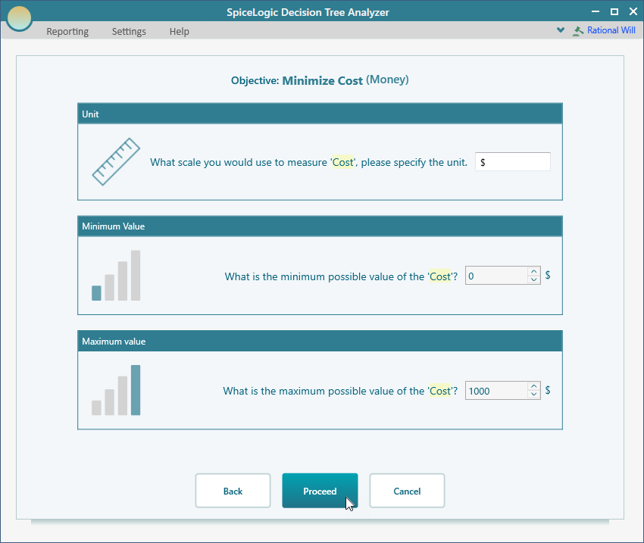Click the Rational Will gavel icon
This screenshot has width=644, height=543.
[579, 31]
